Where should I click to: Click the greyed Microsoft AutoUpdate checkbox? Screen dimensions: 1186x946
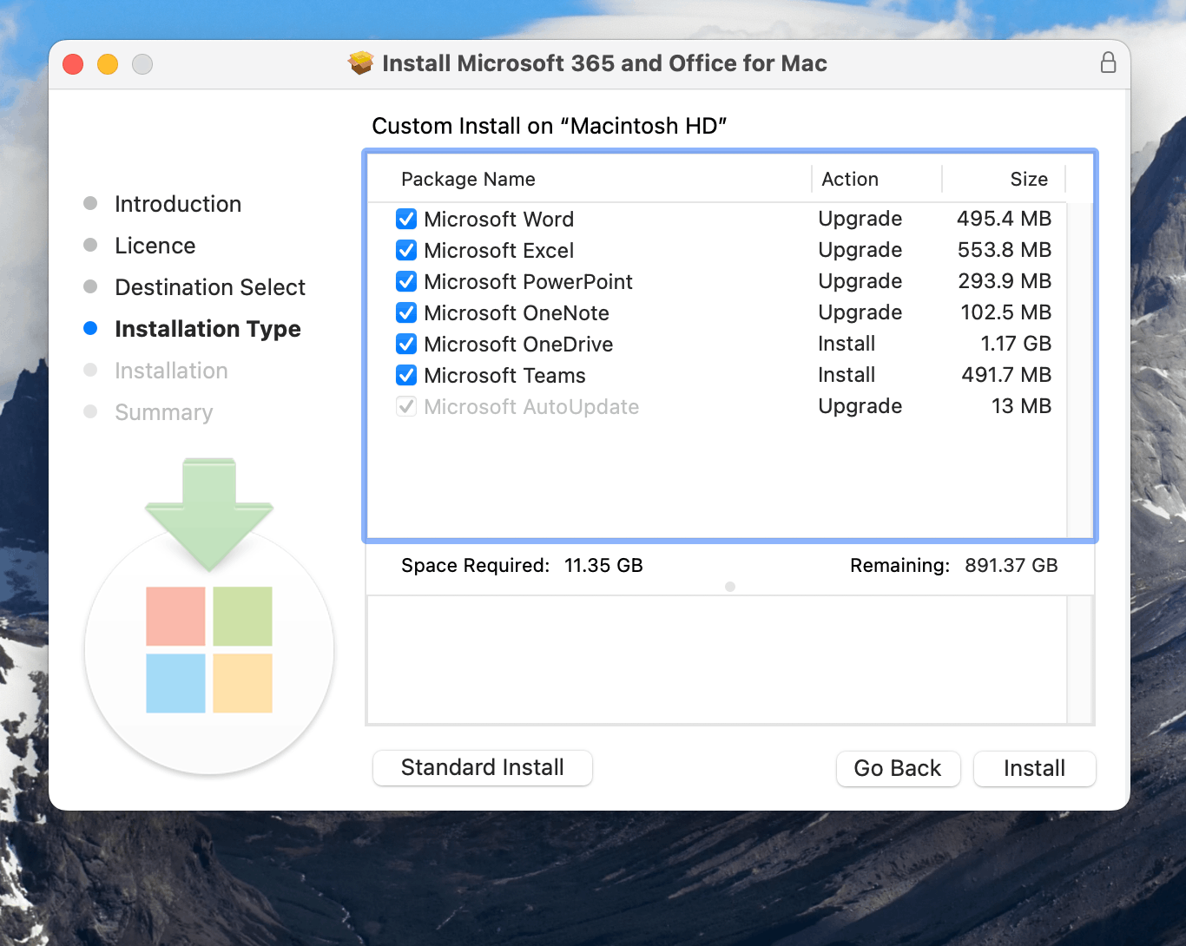point(406,406)
